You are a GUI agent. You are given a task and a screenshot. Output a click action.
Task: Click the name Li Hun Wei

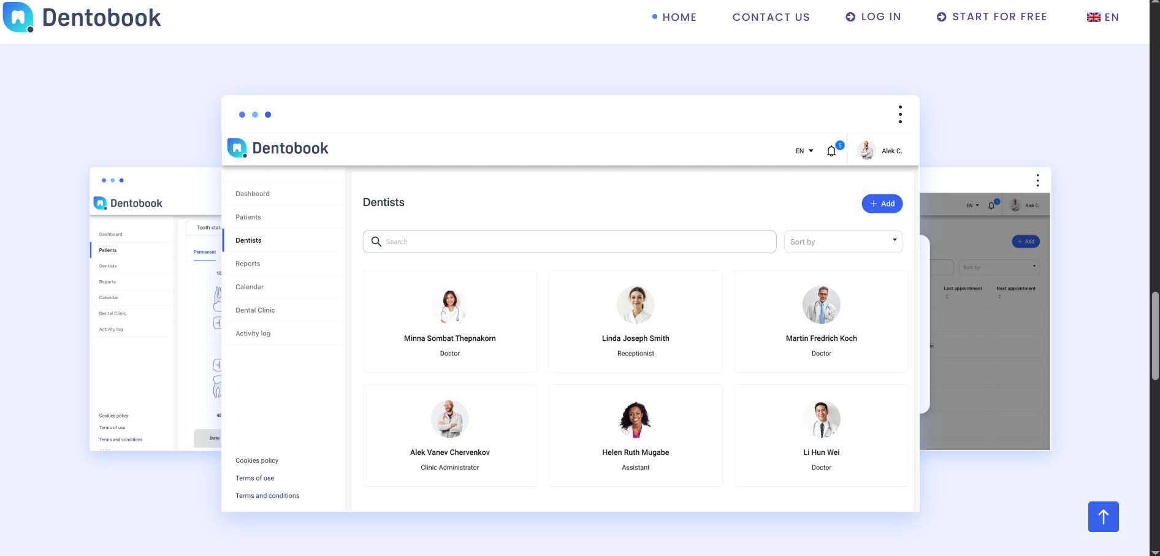822,452
